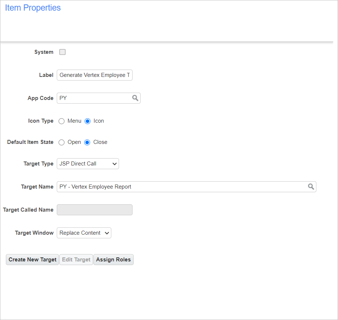
Task: Click the Target Name lookup magnifier icon
Action: tap(311, 187)
